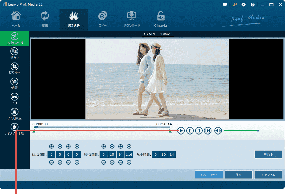This screenshot has height=194, width=285.
Task: Mute audio with the speaker icon
Action: coord(218,131)
